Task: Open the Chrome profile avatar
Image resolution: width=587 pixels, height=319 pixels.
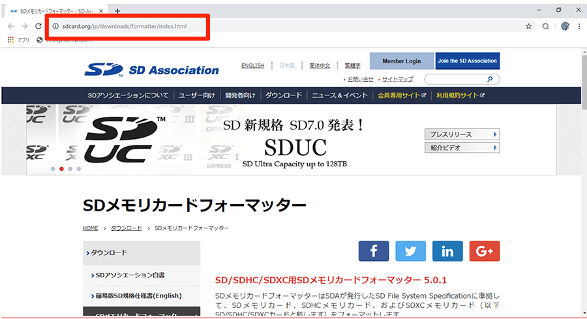Action: coord(565,26)
